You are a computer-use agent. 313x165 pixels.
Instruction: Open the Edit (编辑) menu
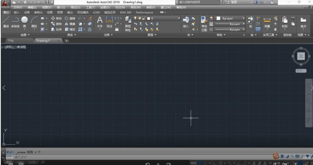tap(32, 7)
